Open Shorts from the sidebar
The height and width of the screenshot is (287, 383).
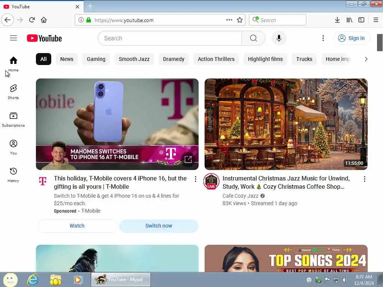(x=13, y=92)
